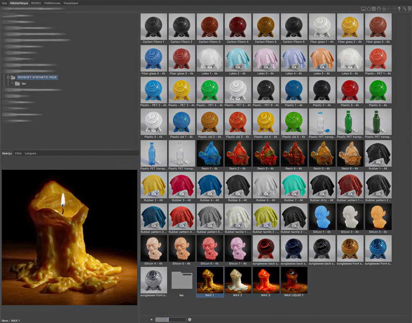The width and height of the screenshot is (412, 323).
Task: Click the large thumbnails dot icon
Action: 189,320
